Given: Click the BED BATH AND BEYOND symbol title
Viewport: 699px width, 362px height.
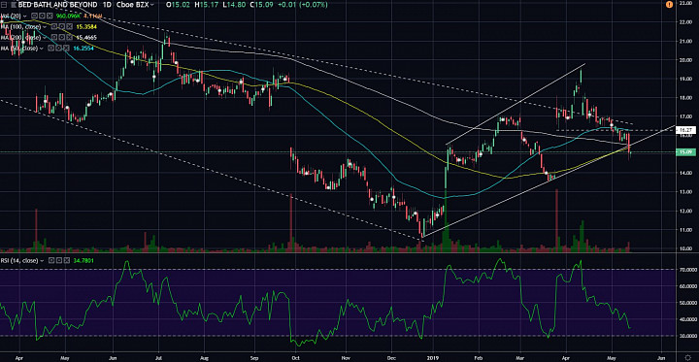Looking at the screenshot, I should click(x=57, y=5).
